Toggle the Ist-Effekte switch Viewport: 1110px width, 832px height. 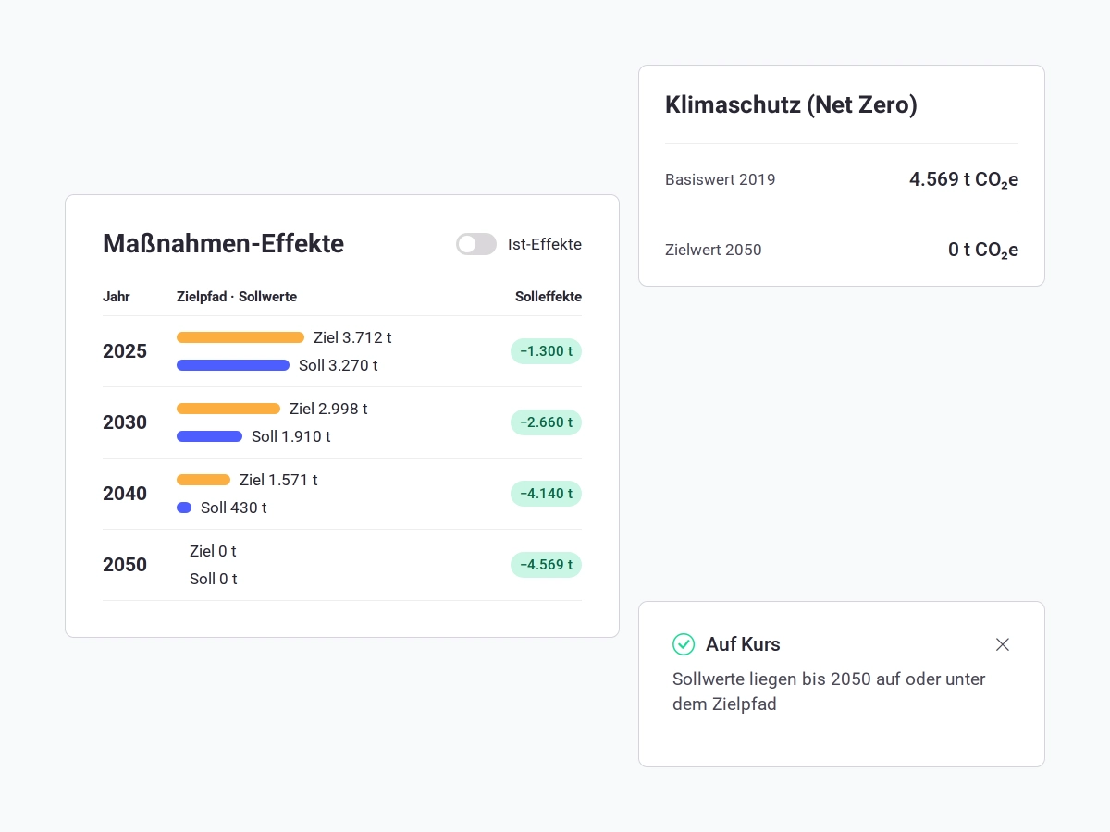[x=476, y=244]
